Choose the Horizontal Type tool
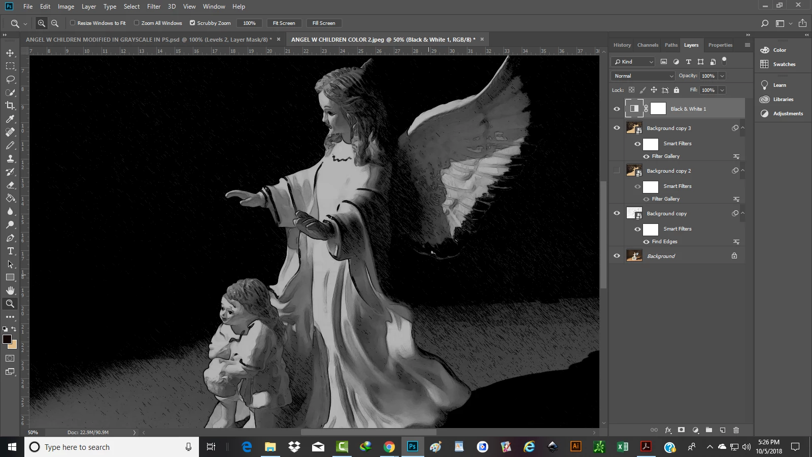This screenshot has height=457, width=812. click(10, 251)
